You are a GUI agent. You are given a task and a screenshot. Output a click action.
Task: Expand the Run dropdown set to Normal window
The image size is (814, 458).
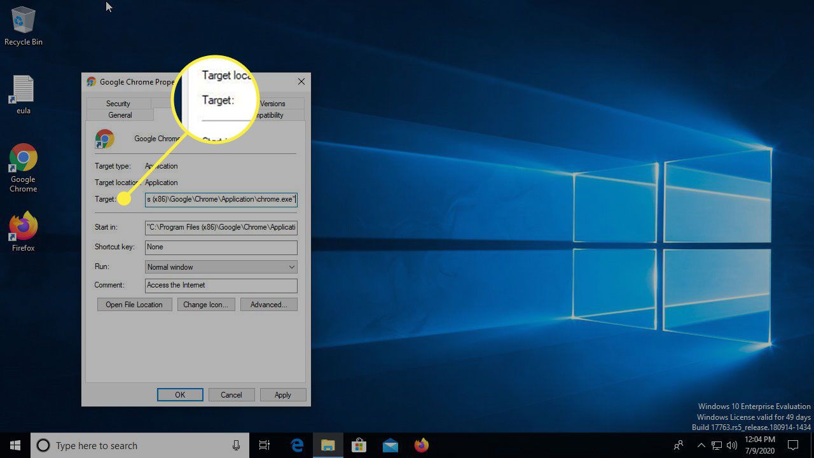click(x=221, y=267)
